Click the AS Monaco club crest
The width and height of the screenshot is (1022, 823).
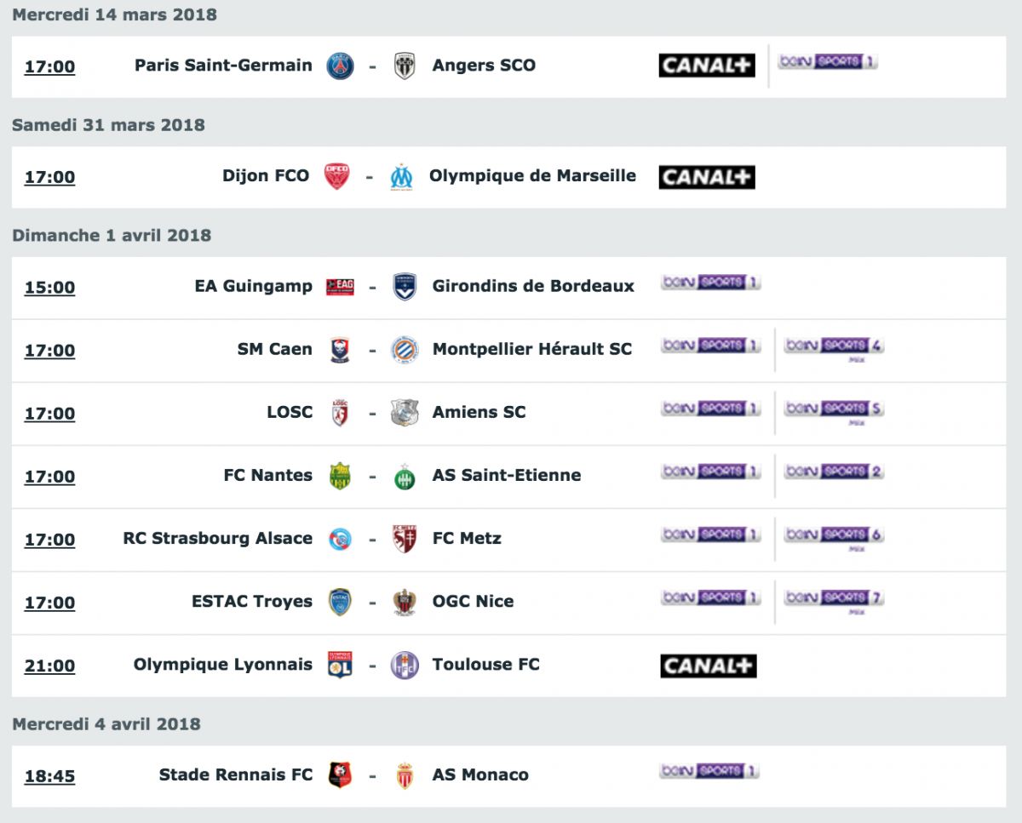405,774
